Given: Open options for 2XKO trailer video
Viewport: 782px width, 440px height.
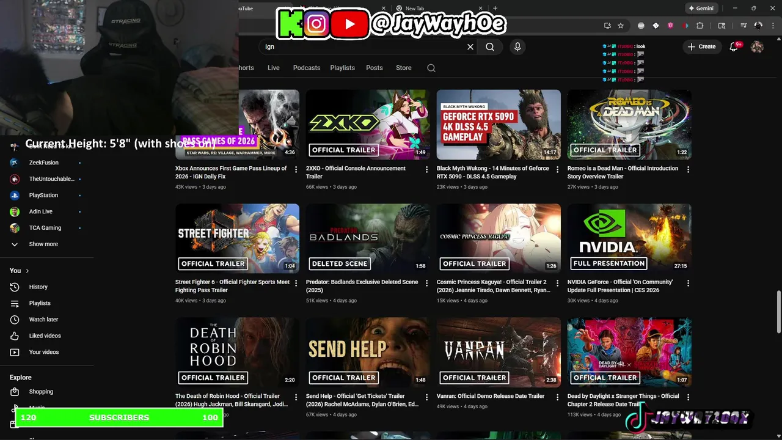Looking at the screenshot, I should [x=426, y=170].
